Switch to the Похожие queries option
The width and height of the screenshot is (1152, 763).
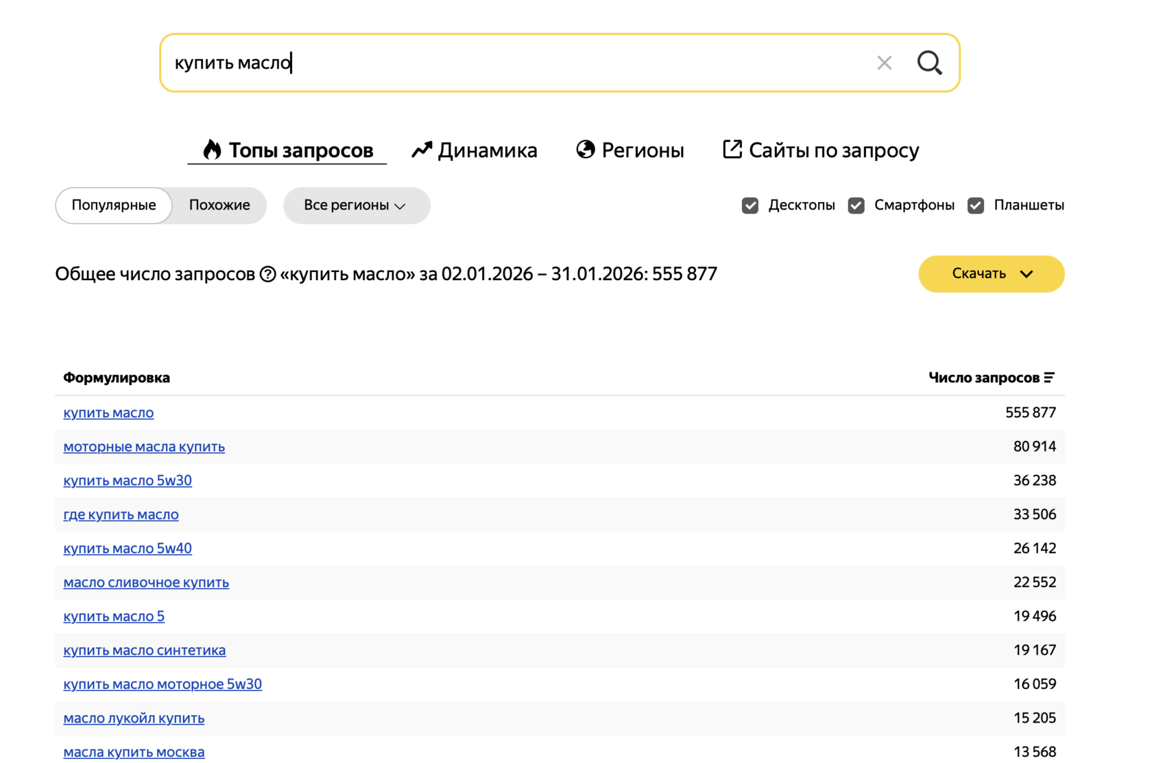pos(219,205)
